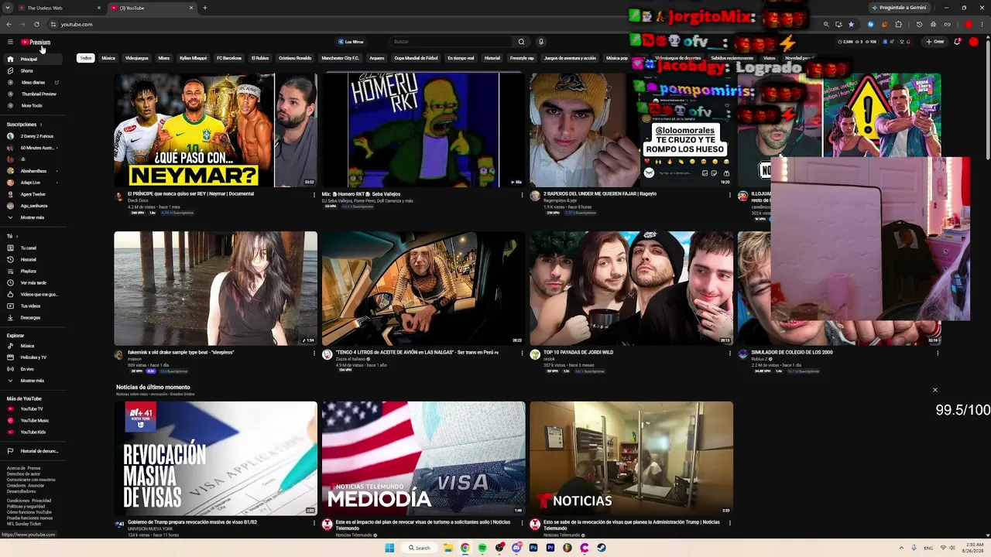991x557 pixels.
Task: Bookmark this page with the star
Action: 851,24
